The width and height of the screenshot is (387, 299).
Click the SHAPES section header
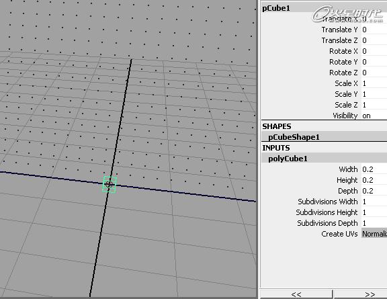tap(277, 126)
